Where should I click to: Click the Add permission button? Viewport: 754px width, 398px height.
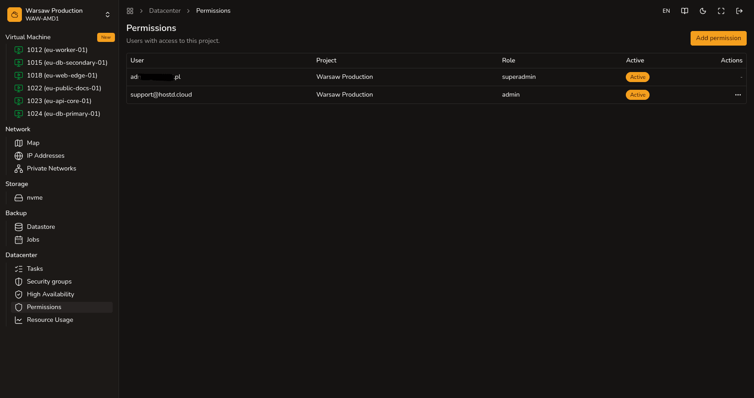(x=718, y=38)
